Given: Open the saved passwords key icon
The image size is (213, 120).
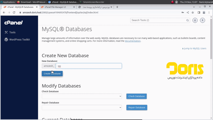Looking at the screenshot, I should pyautogui.click(x=183, y=13).
